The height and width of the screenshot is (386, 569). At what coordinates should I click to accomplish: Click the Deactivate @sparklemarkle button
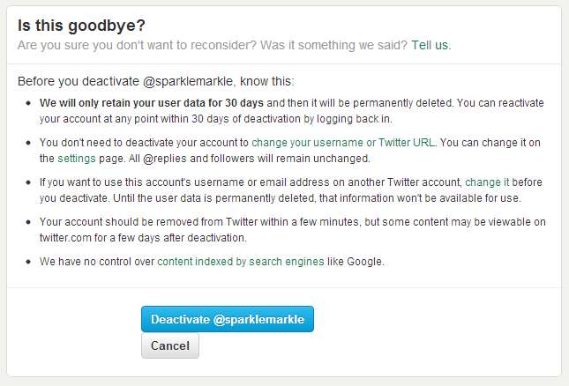pyautogui.click(x=227, y=319)
